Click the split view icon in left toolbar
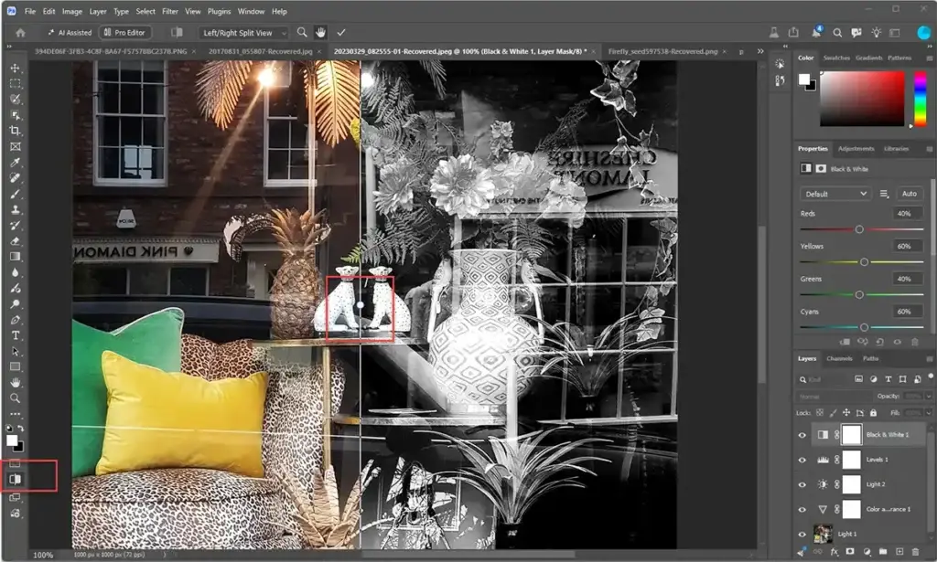Image resolution: width=937 pixels, height=562 pixels. pyautogui.click(x=15, y=479)
